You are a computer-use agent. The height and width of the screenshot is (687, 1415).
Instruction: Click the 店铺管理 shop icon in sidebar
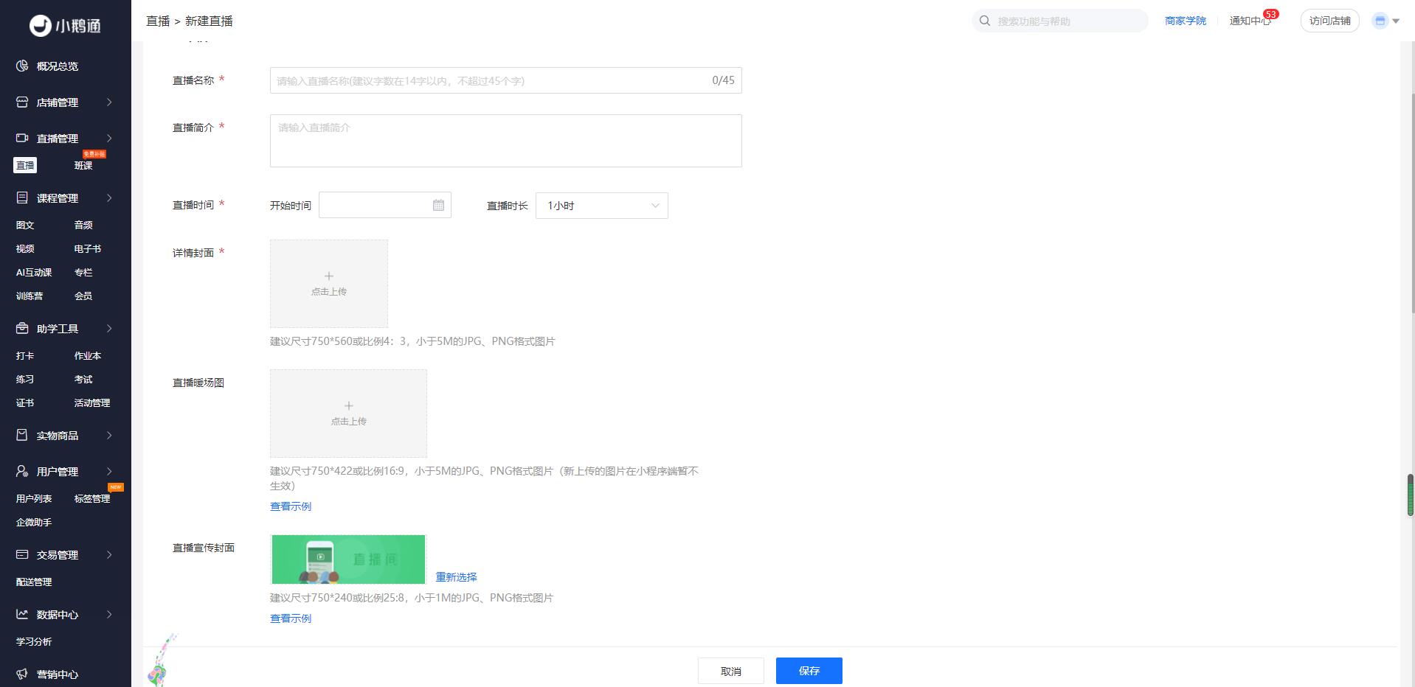[x=22, y=102]
